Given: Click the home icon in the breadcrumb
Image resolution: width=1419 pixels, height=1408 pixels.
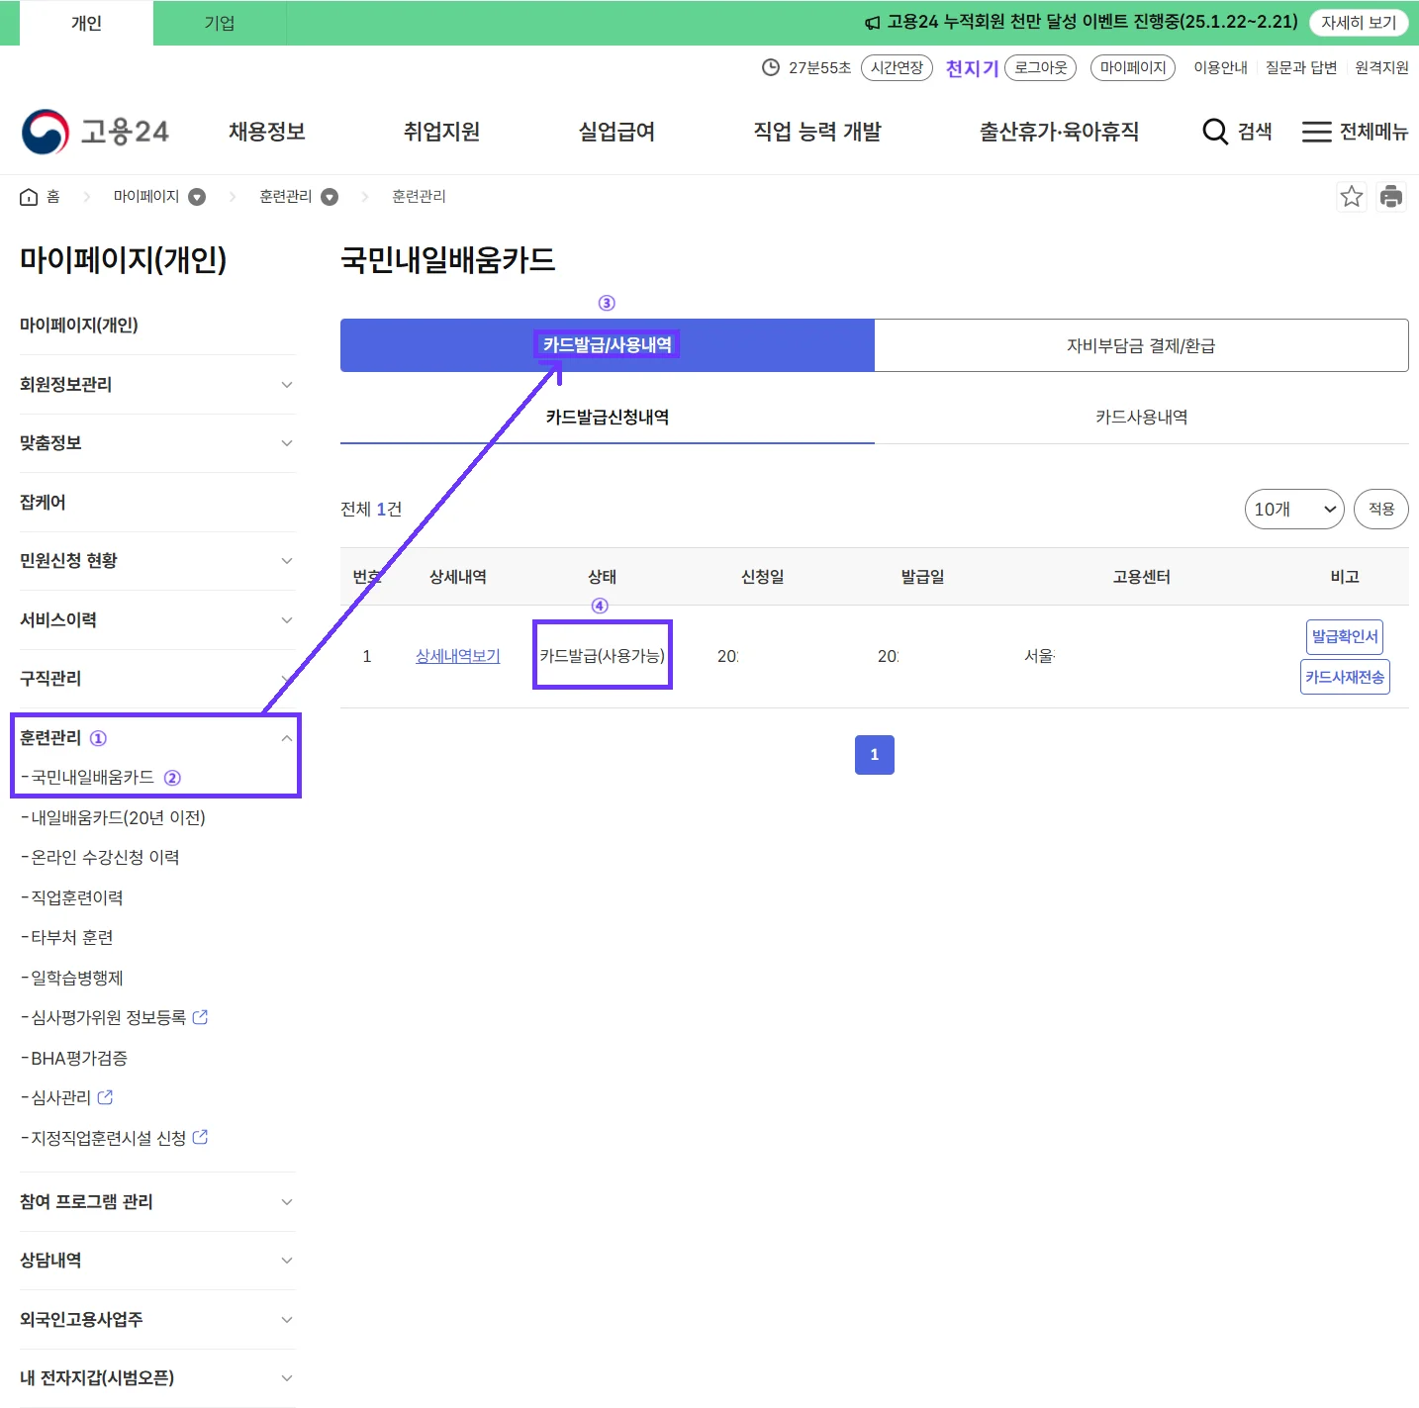Looking at the screenshot, I should [x=29, y=196].
